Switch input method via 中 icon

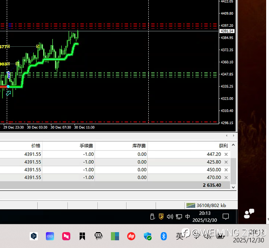(x=187, y=217)
